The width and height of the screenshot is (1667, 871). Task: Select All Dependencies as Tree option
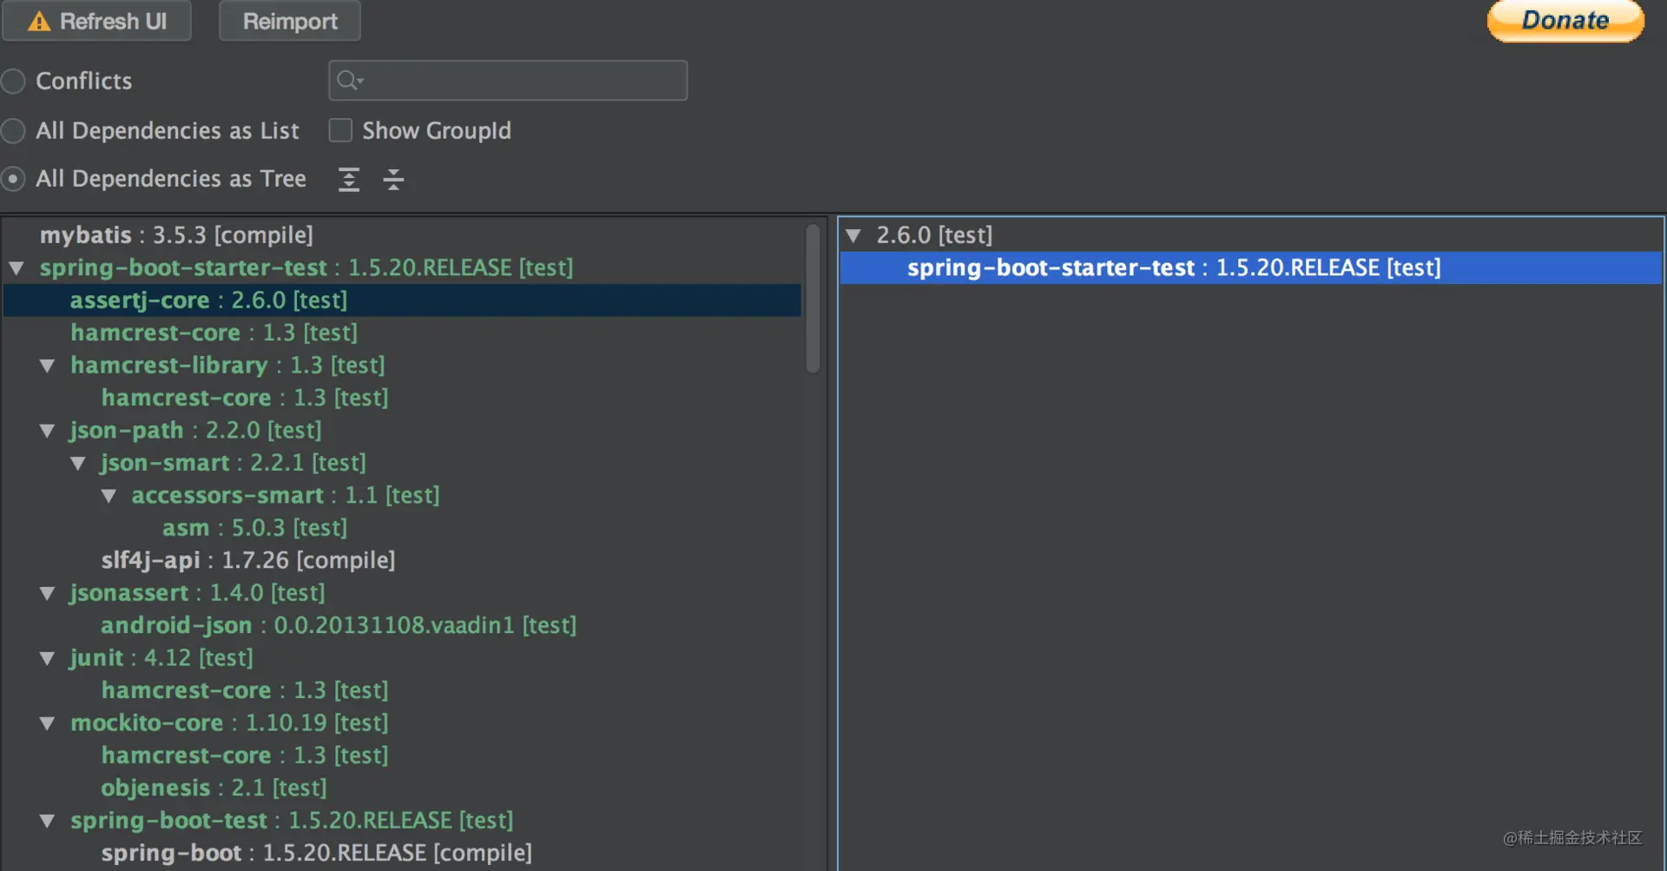[x=13, y=179]
